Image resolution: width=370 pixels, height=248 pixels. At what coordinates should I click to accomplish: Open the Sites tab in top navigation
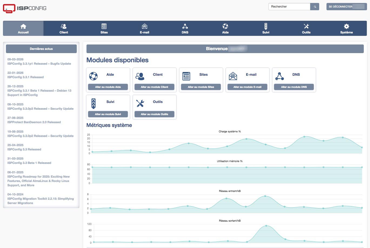104,29
